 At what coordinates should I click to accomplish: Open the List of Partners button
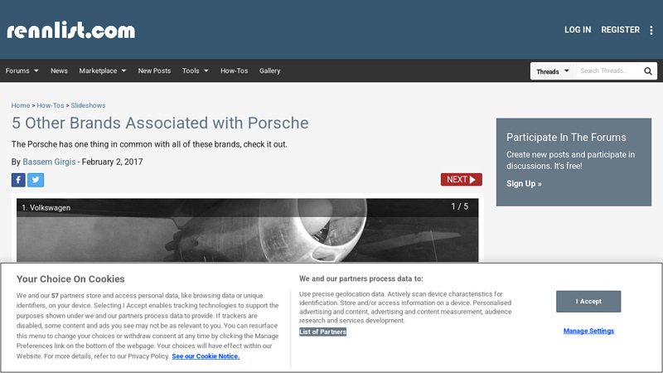point(322,332)
